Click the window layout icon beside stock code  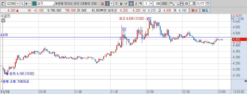pyautogui.click(x=3, y=3)
